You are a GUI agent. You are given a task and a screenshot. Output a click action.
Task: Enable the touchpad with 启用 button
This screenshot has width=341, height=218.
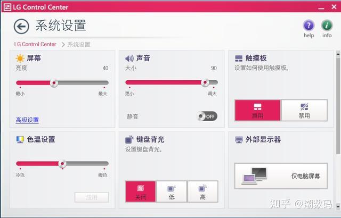coord(258,111)
